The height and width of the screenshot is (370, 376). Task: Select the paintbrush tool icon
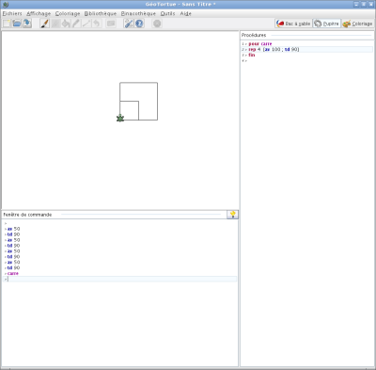pos(45,24)
